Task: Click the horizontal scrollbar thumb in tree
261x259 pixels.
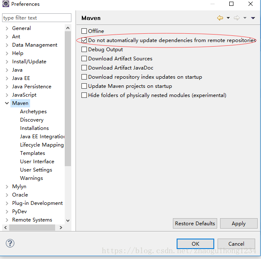Action: click(x=32, y=227)
